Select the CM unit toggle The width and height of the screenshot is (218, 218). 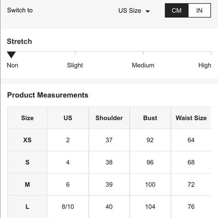tap(177, 11)
